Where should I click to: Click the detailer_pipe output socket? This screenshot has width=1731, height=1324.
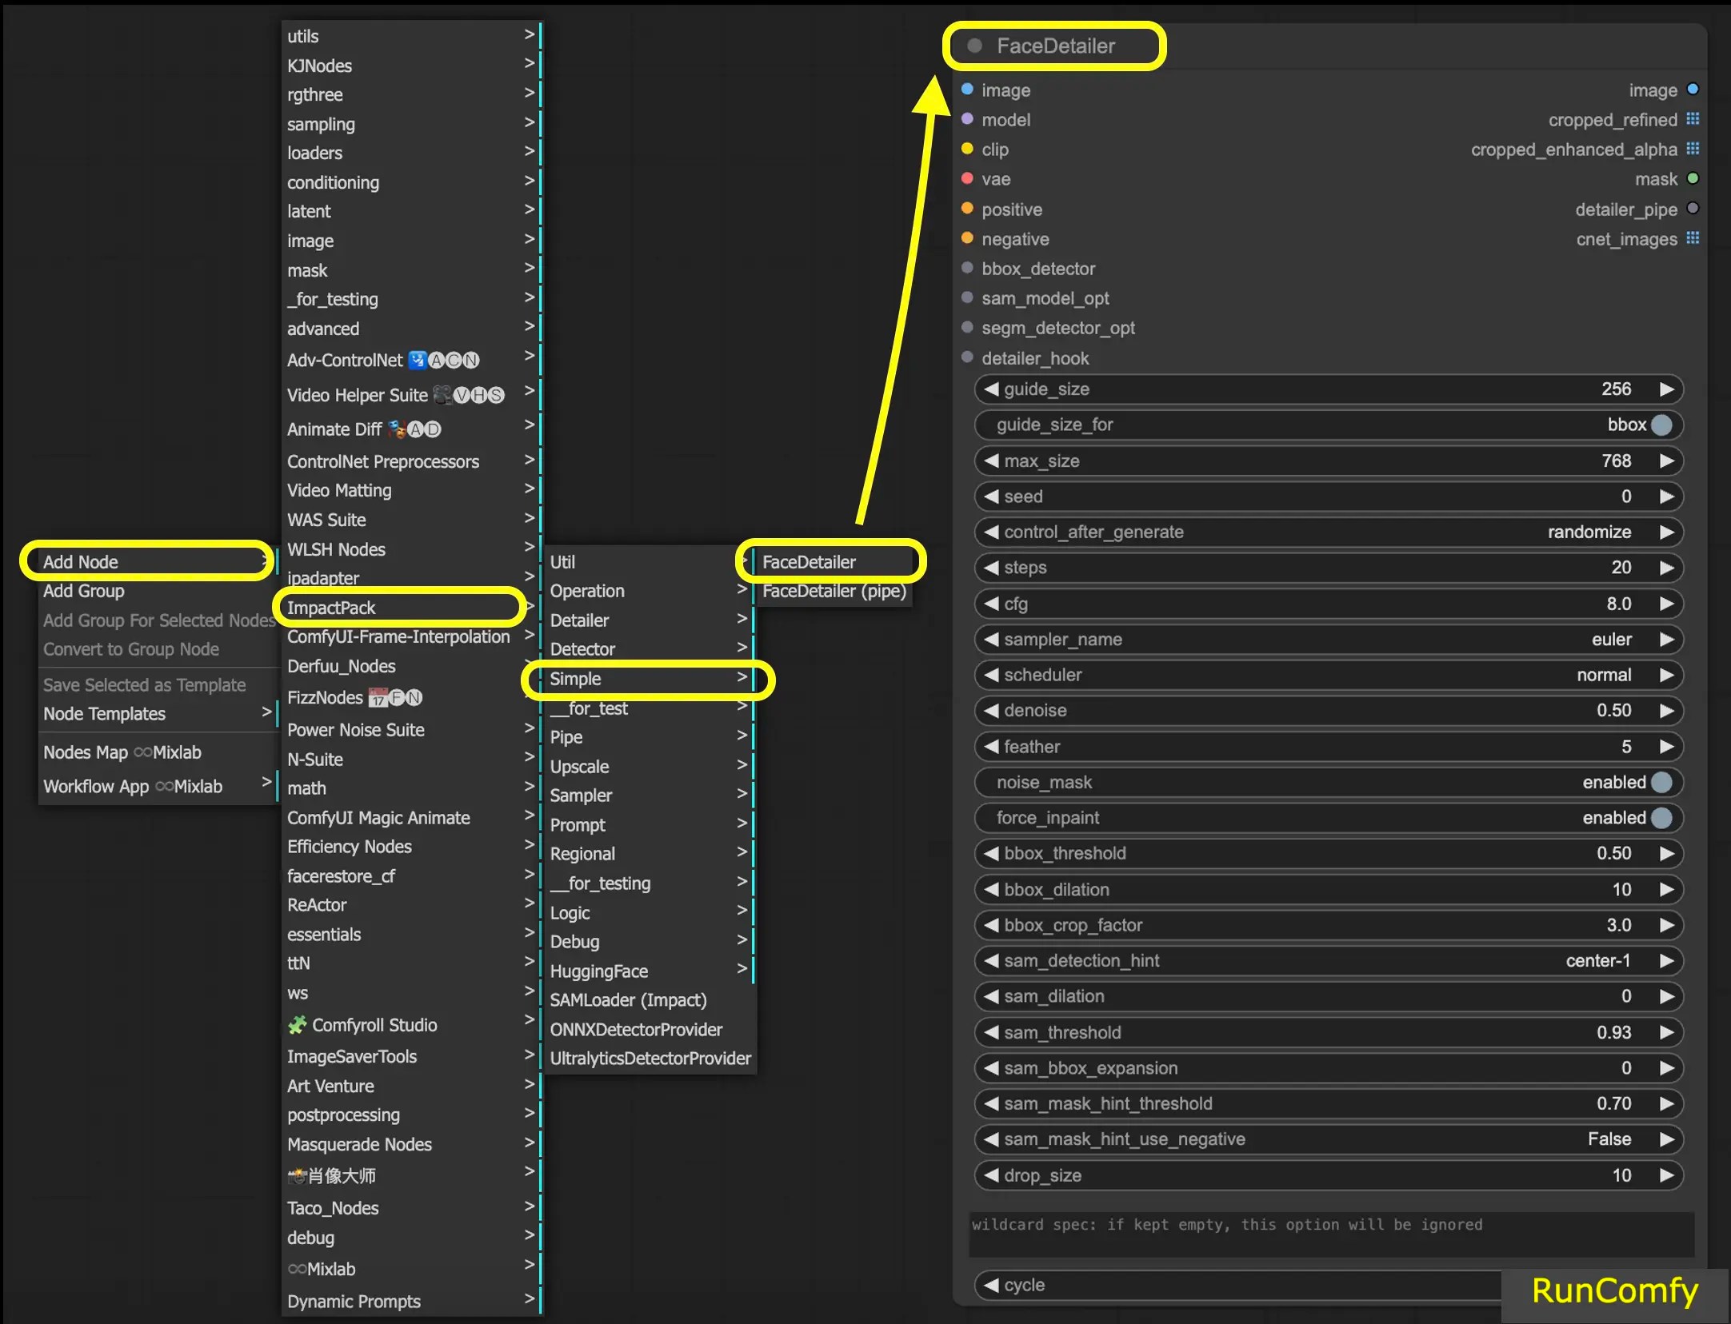pos(1693,209)
